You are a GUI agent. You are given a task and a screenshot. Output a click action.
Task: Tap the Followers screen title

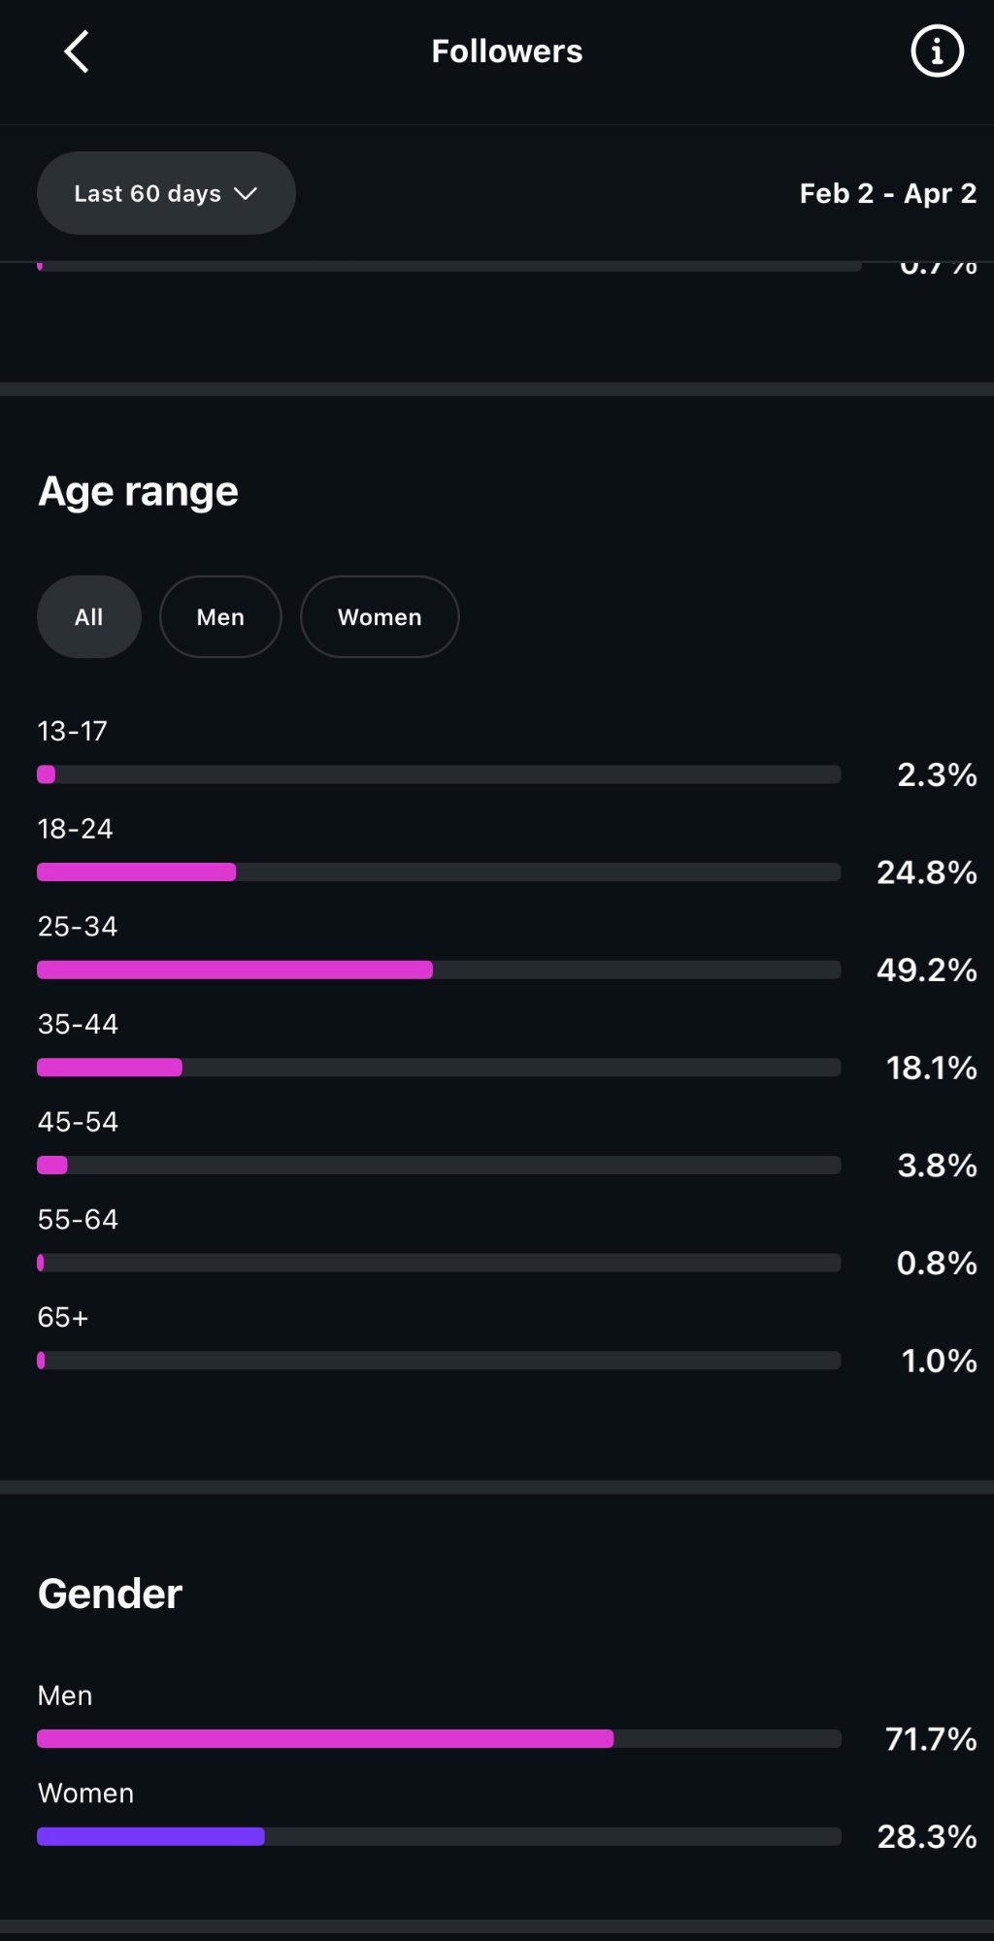(506, 50)
